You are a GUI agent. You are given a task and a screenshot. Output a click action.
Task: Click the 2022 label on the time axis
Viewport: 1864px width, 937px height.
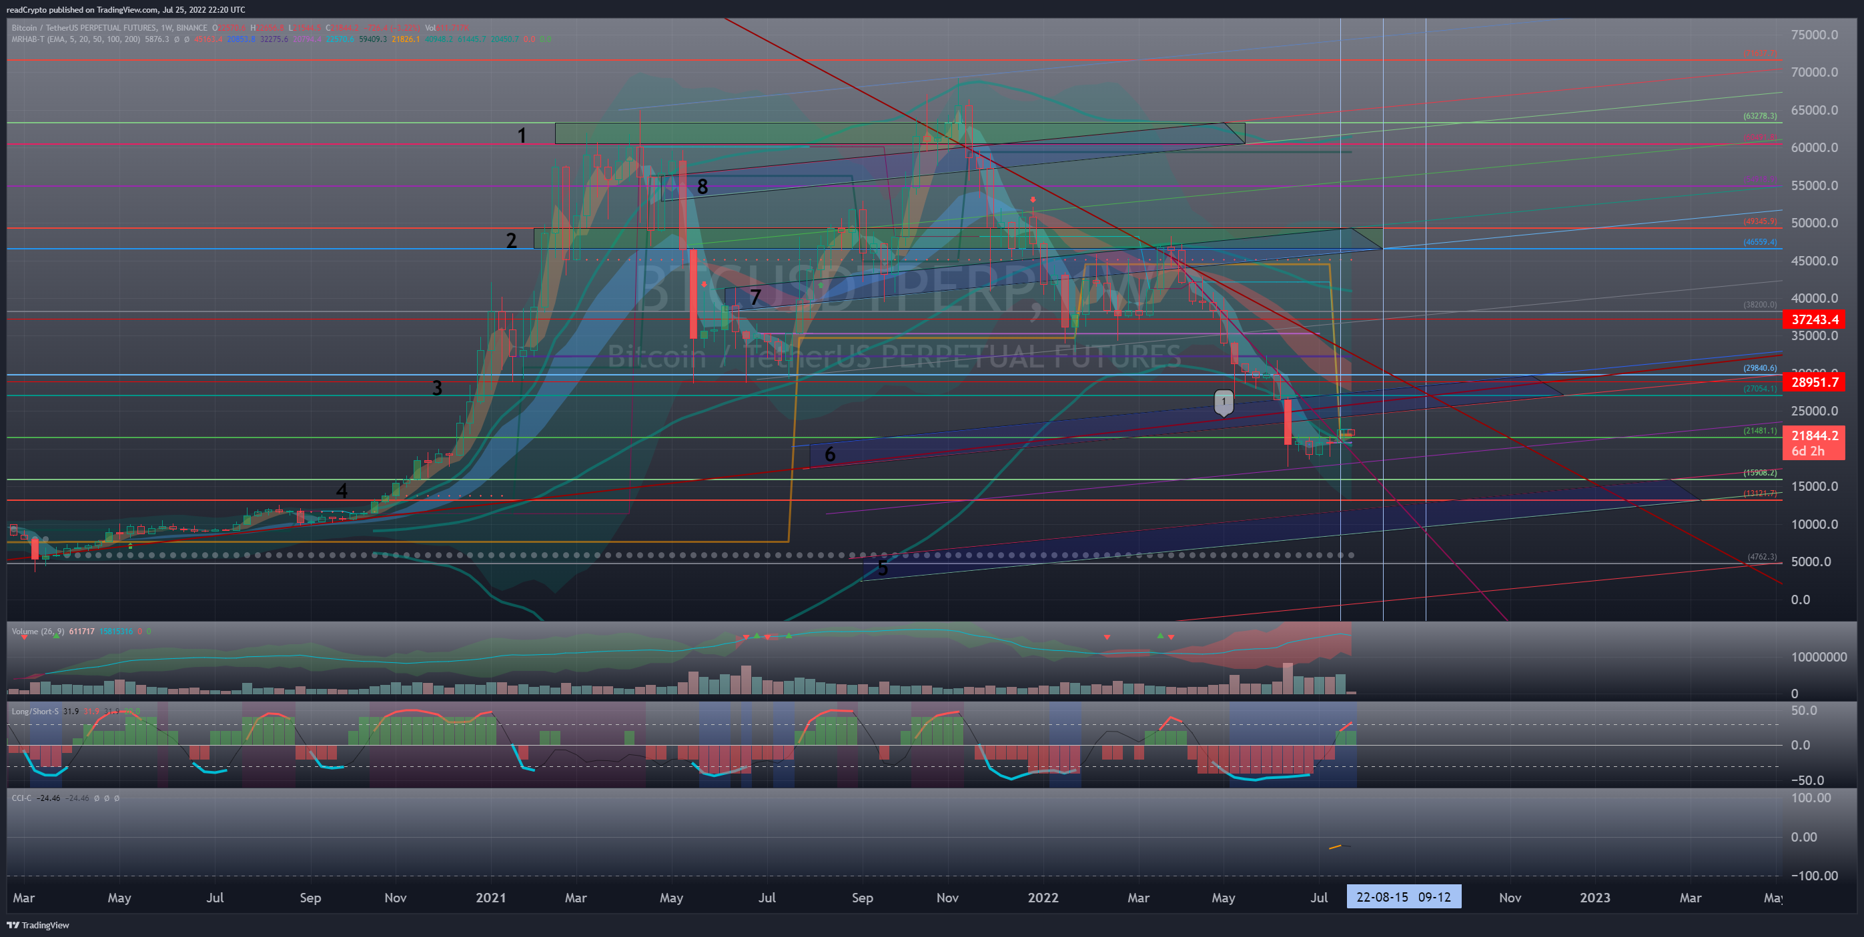1043,897
